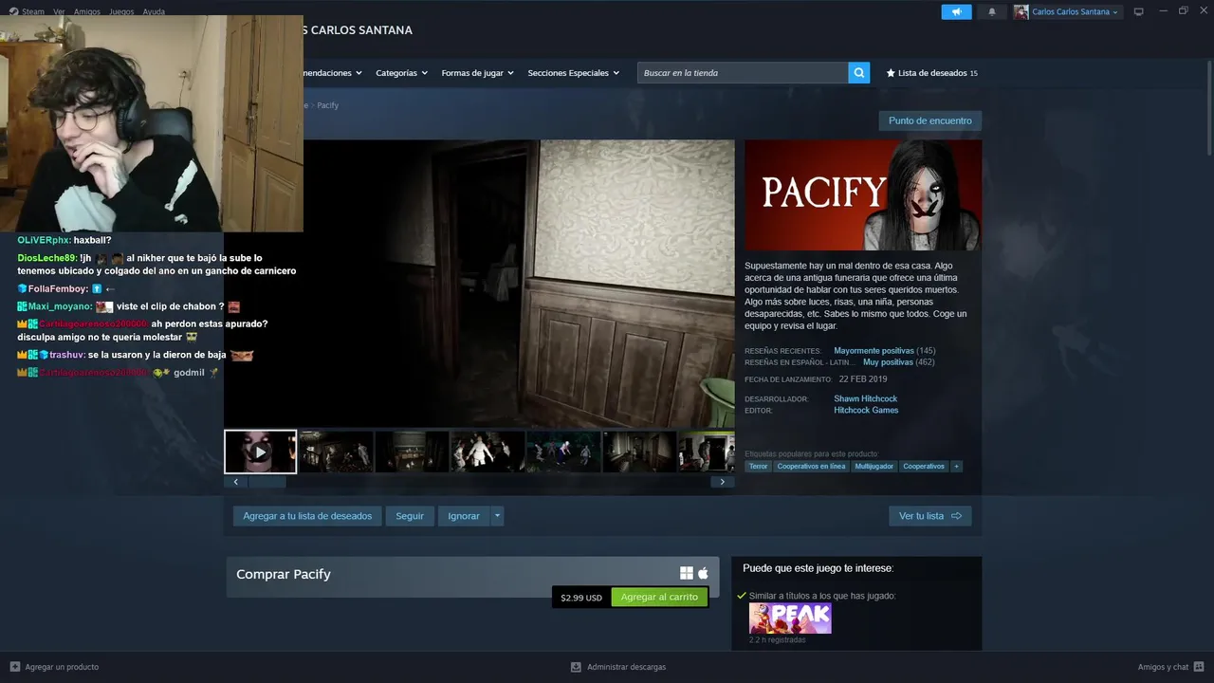This screenshot has width=1214, height=683.
Task: Click the Punto de encuentro button
Action: coord(929,120)
